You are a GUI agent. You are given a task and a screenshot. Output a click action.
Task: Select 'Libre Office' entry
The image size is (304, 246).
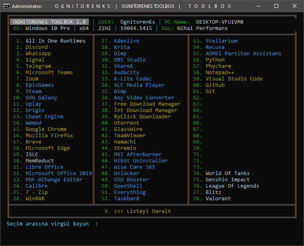tap(44, 167)
